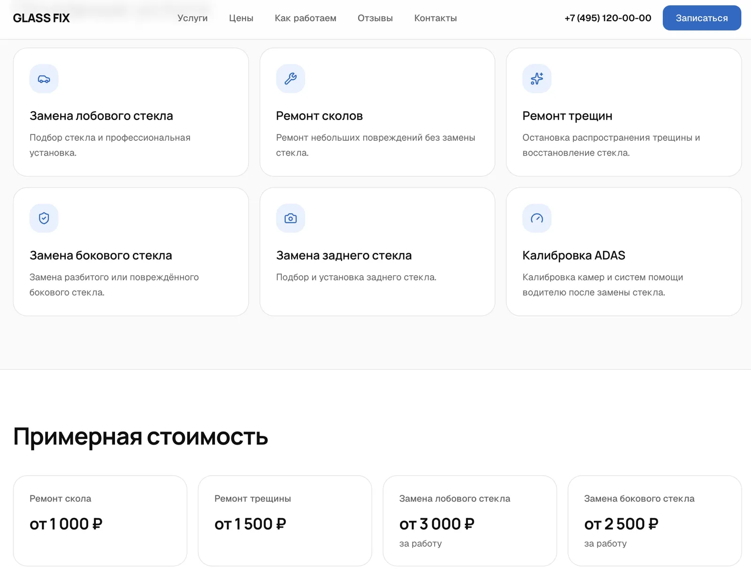Click description about Калибровка камер и систем помощи

(603, 285)
